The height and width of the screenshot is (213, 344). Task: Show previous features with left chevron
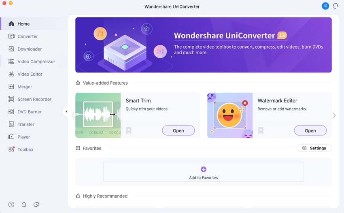point(73,115)
